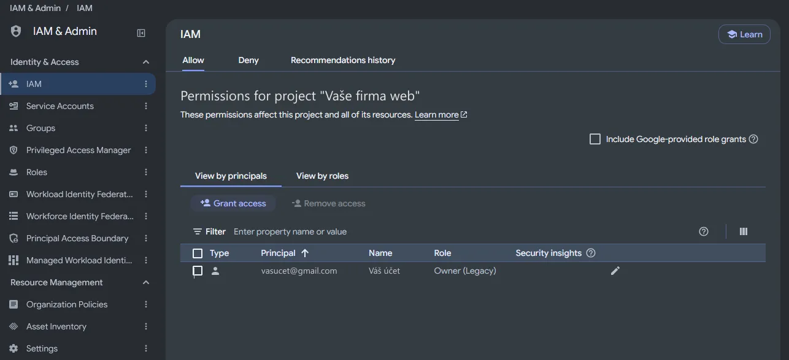Tick the select-all checkbox in the table header

coord(198,253)
